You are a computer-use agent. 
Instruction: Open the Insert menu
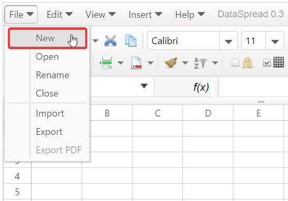(x=145, y=15)
